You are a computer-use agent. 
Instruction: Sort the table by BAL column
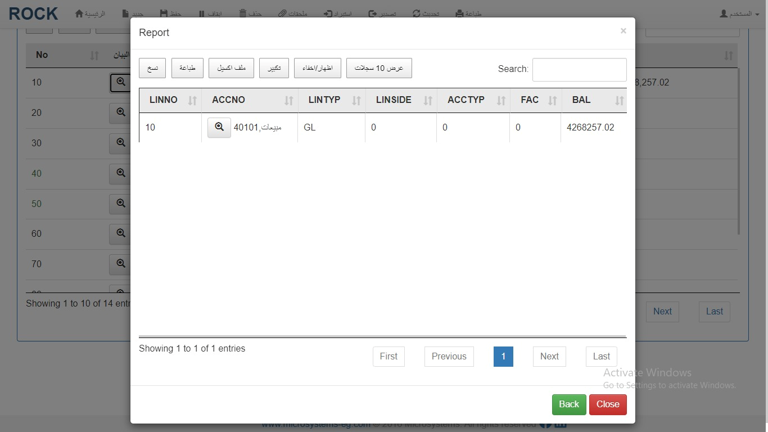(594, 100)
